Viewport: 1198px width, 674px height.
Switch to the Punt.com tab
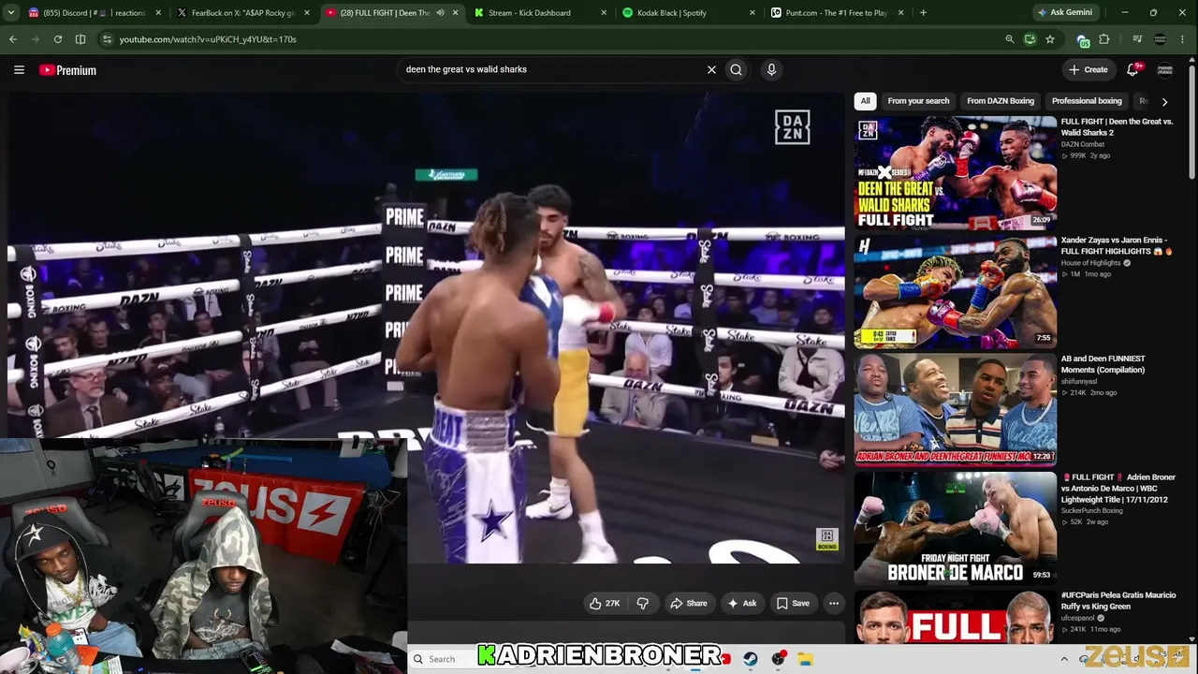836,13
